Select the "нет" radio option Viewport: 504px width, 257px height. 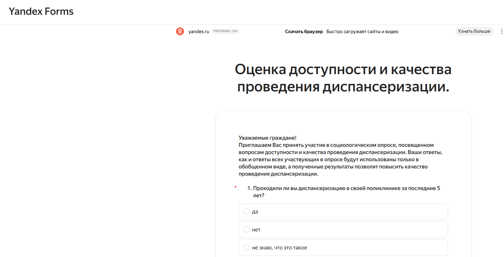coord(343,230)
